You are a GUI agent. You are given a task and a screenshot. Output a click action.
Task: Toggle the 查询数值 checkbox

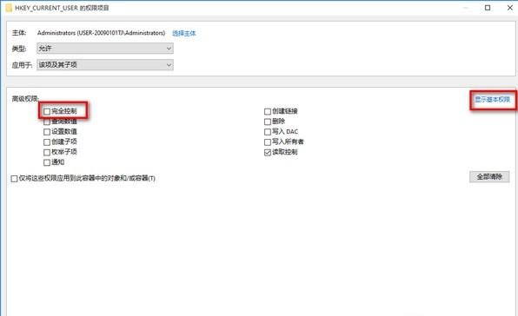(x=47, y=122)
